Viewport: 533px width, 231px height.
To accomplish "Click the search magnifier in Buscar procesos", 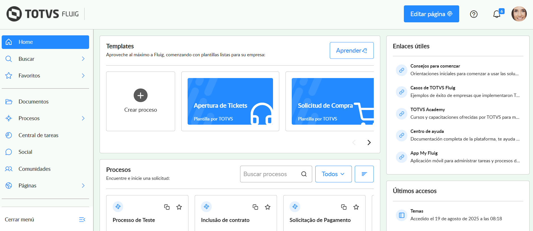I will pyautogui.click(x=304, y=174).
